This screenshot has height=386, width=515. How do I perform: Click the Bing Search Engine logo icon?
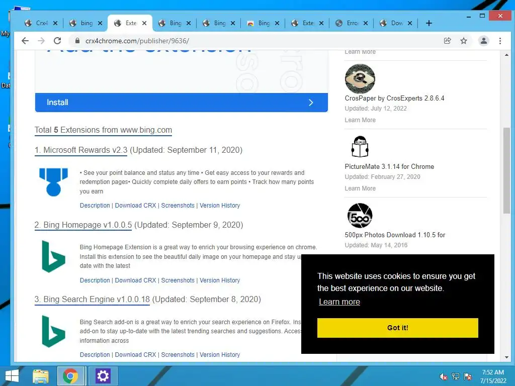(53, 331)
